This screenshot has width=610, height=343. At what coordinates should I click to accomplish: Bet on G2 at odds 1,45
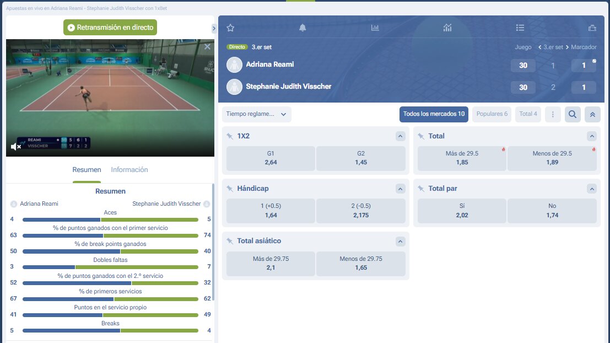click(361, 158)
